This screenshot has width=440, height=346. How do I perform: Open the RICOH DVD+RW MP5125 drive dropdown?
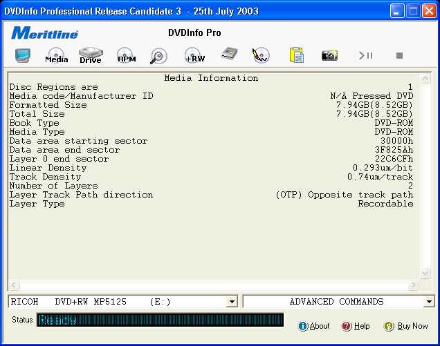(x=232, y=302)
